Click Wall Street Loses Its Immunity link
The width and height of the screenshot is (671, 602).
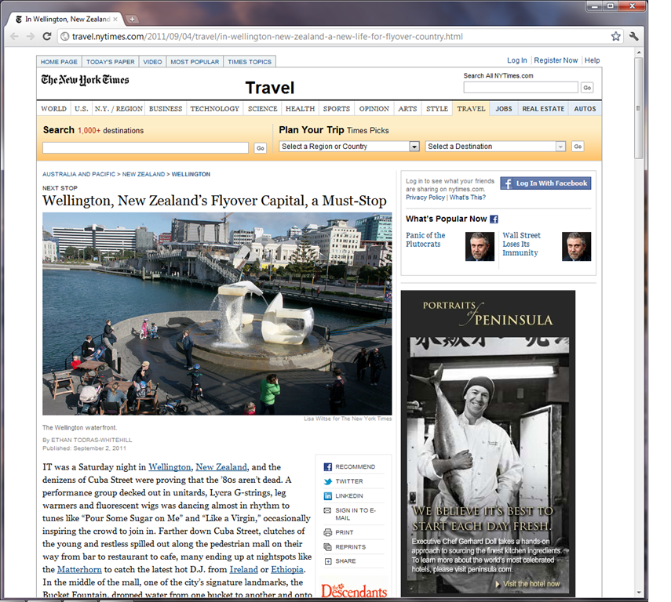pos(521,244)
